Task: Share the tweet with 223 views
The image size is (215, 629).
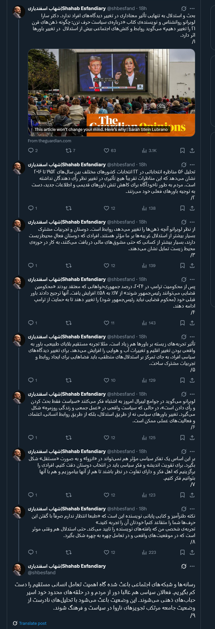Action: tap(192, 552)
